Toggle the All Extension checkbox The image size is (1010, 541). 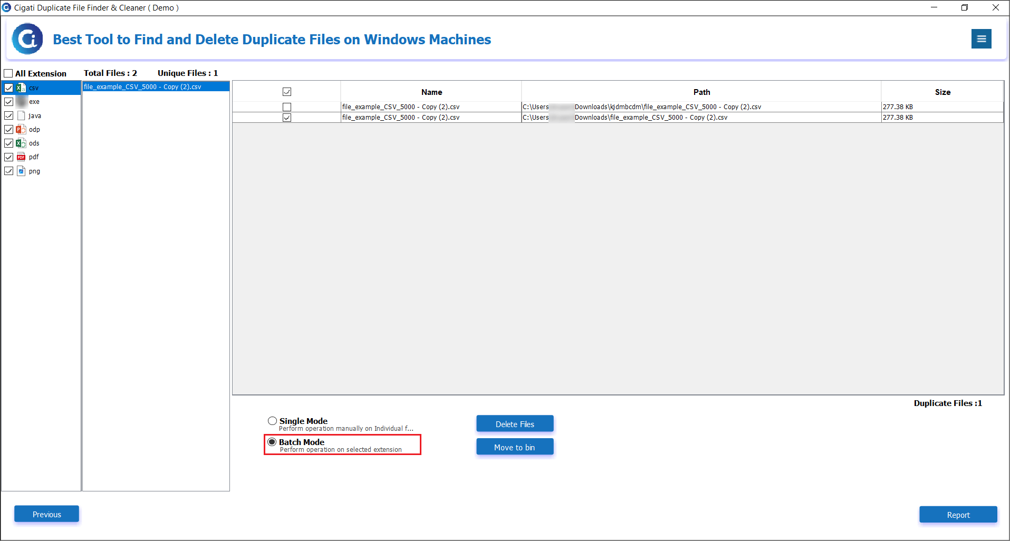click(x=8, y=73)
